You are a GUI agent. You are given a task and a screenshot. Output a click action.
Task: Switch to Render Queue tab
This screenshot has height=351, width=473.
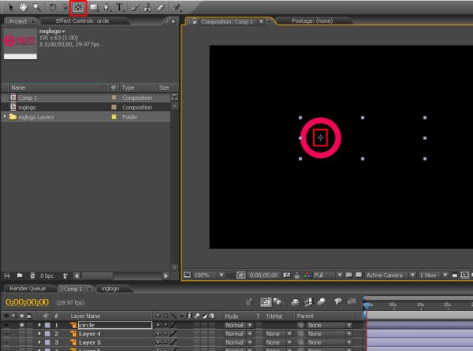[x=28, y=288]
